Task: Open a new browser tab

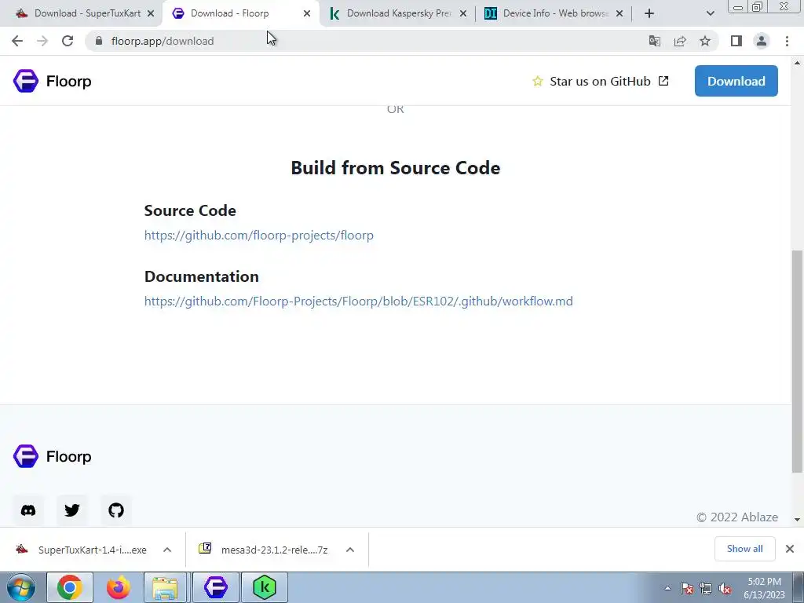Action: 649,13
